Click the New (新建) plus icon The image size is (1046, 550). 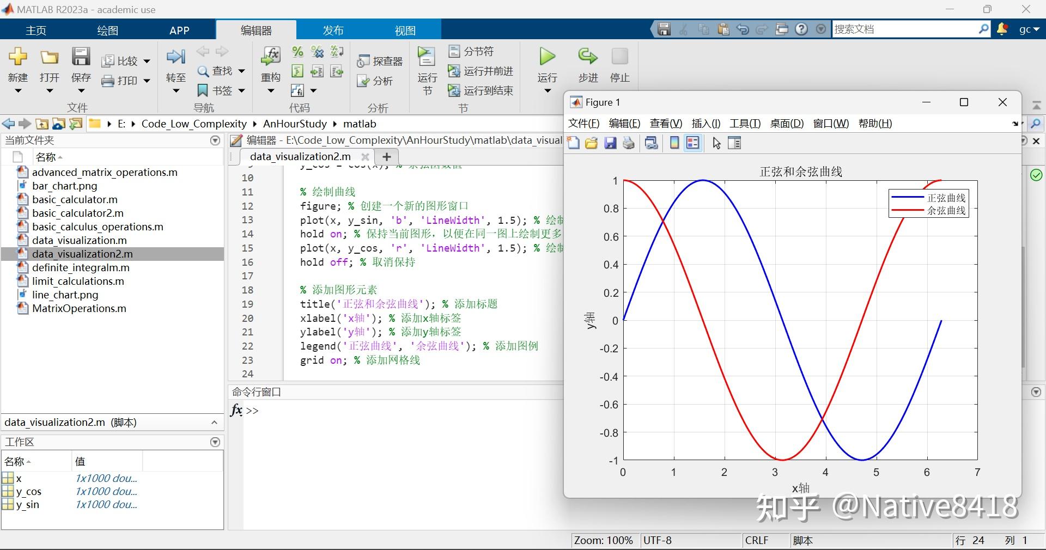[x=18, y=57]
